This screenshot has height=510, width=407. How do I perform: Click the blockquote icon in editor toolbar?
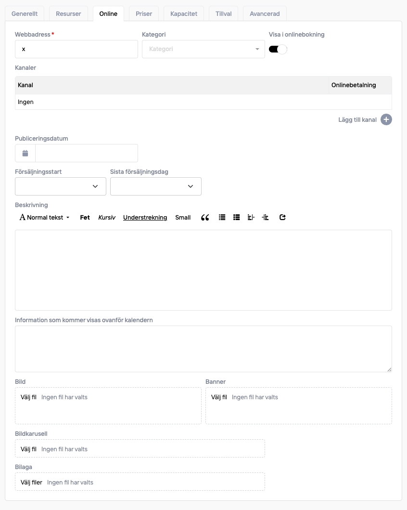pyautogui.click(x=205, y=218)
